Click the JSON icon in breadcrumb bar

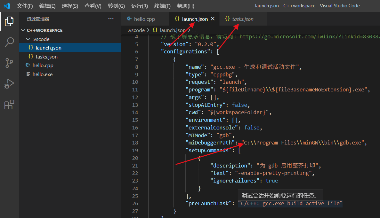(x=155, y=30)
